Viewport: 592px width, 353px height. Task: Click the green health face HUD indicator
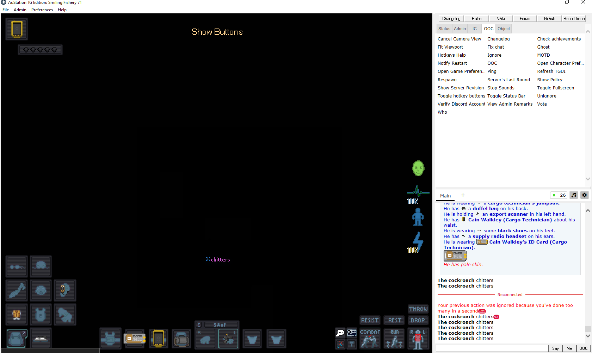[418, 168]
